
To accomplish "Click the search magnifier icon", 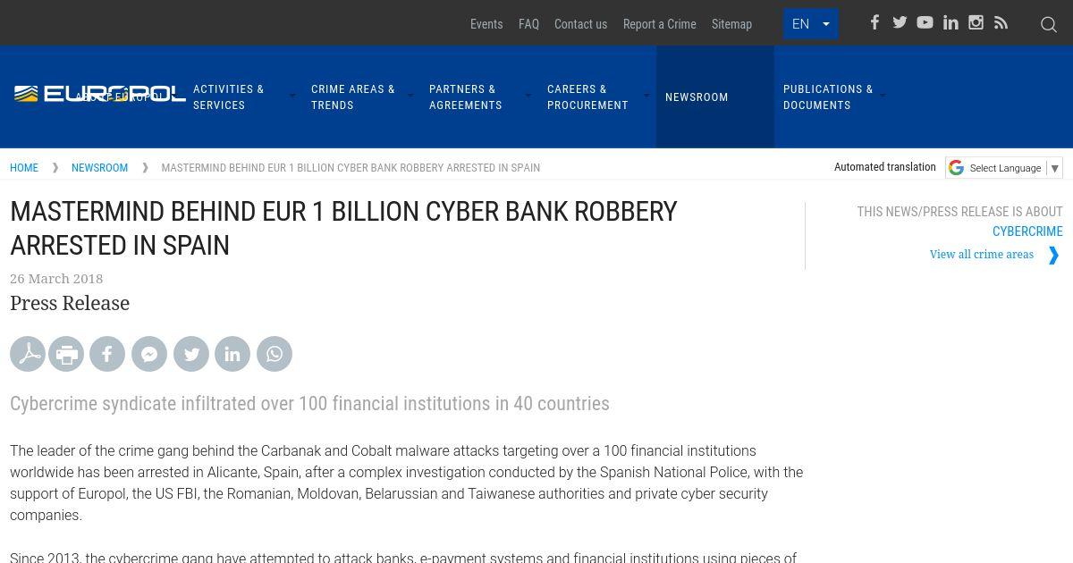I will tap(1049, 24).
